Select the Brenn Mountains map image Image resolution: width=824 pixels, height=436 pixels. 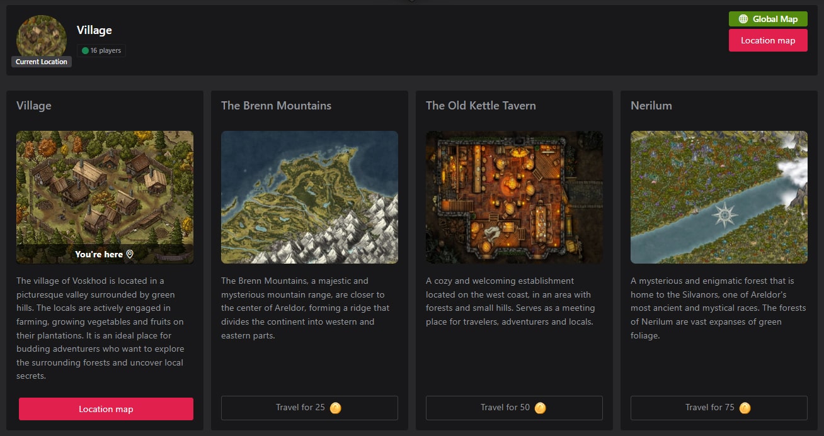click(x=309, y=197)
